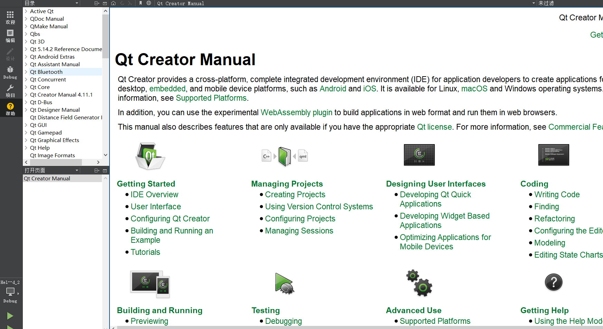Viewport: 603px width, 329px height.
Task: Click contents tree horizontal scroll-right arrow
Action: (x=98, y=162)
